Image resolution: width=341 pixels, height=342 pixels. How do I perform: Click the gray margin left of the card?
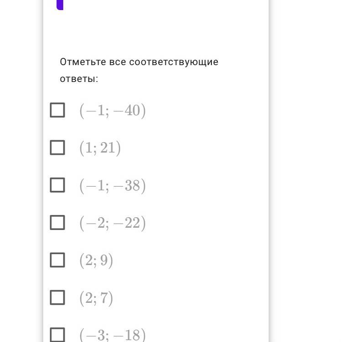21,182
